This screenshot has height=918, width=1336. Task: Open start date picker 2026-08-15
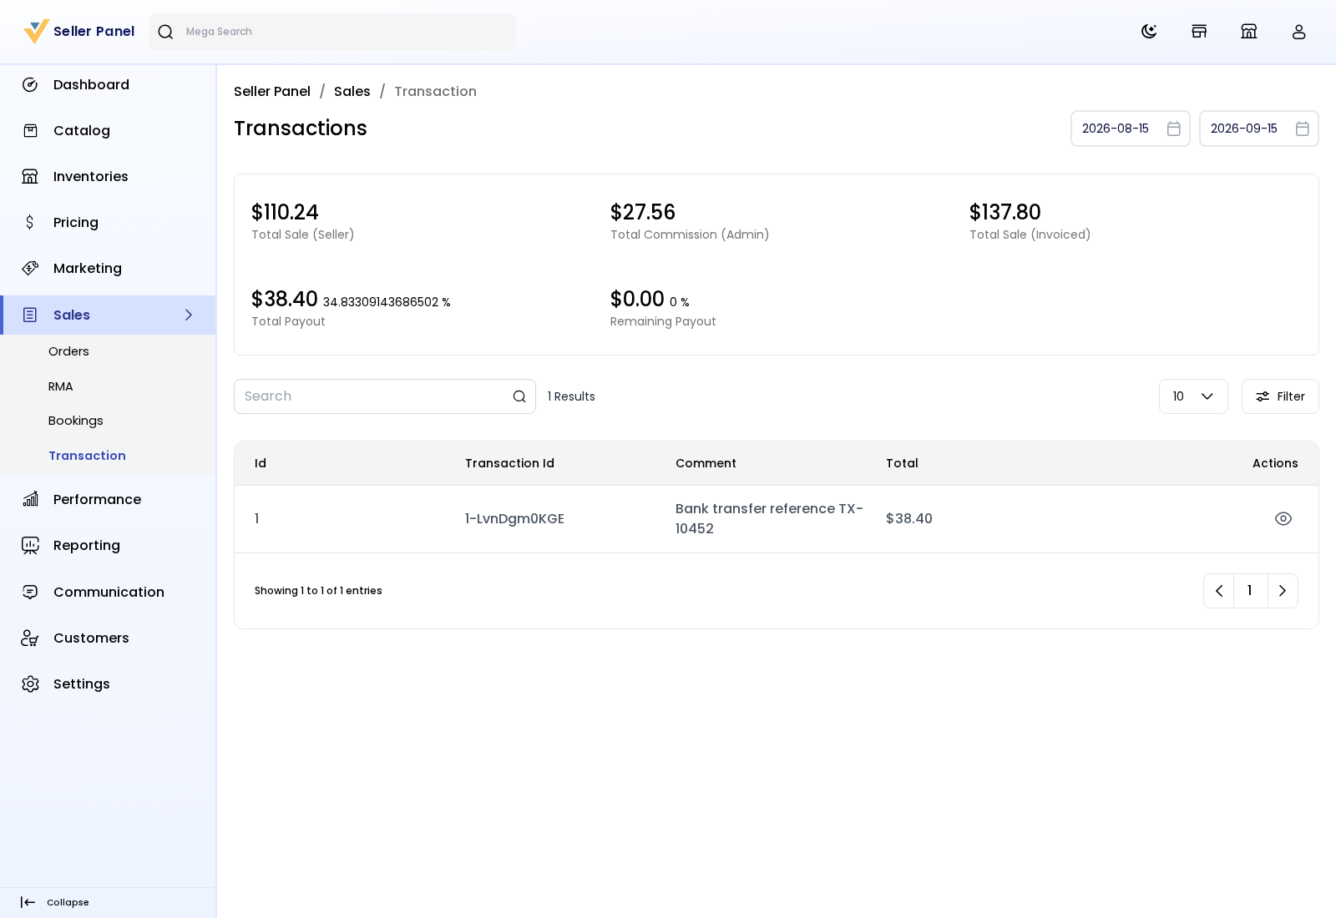1131,129
